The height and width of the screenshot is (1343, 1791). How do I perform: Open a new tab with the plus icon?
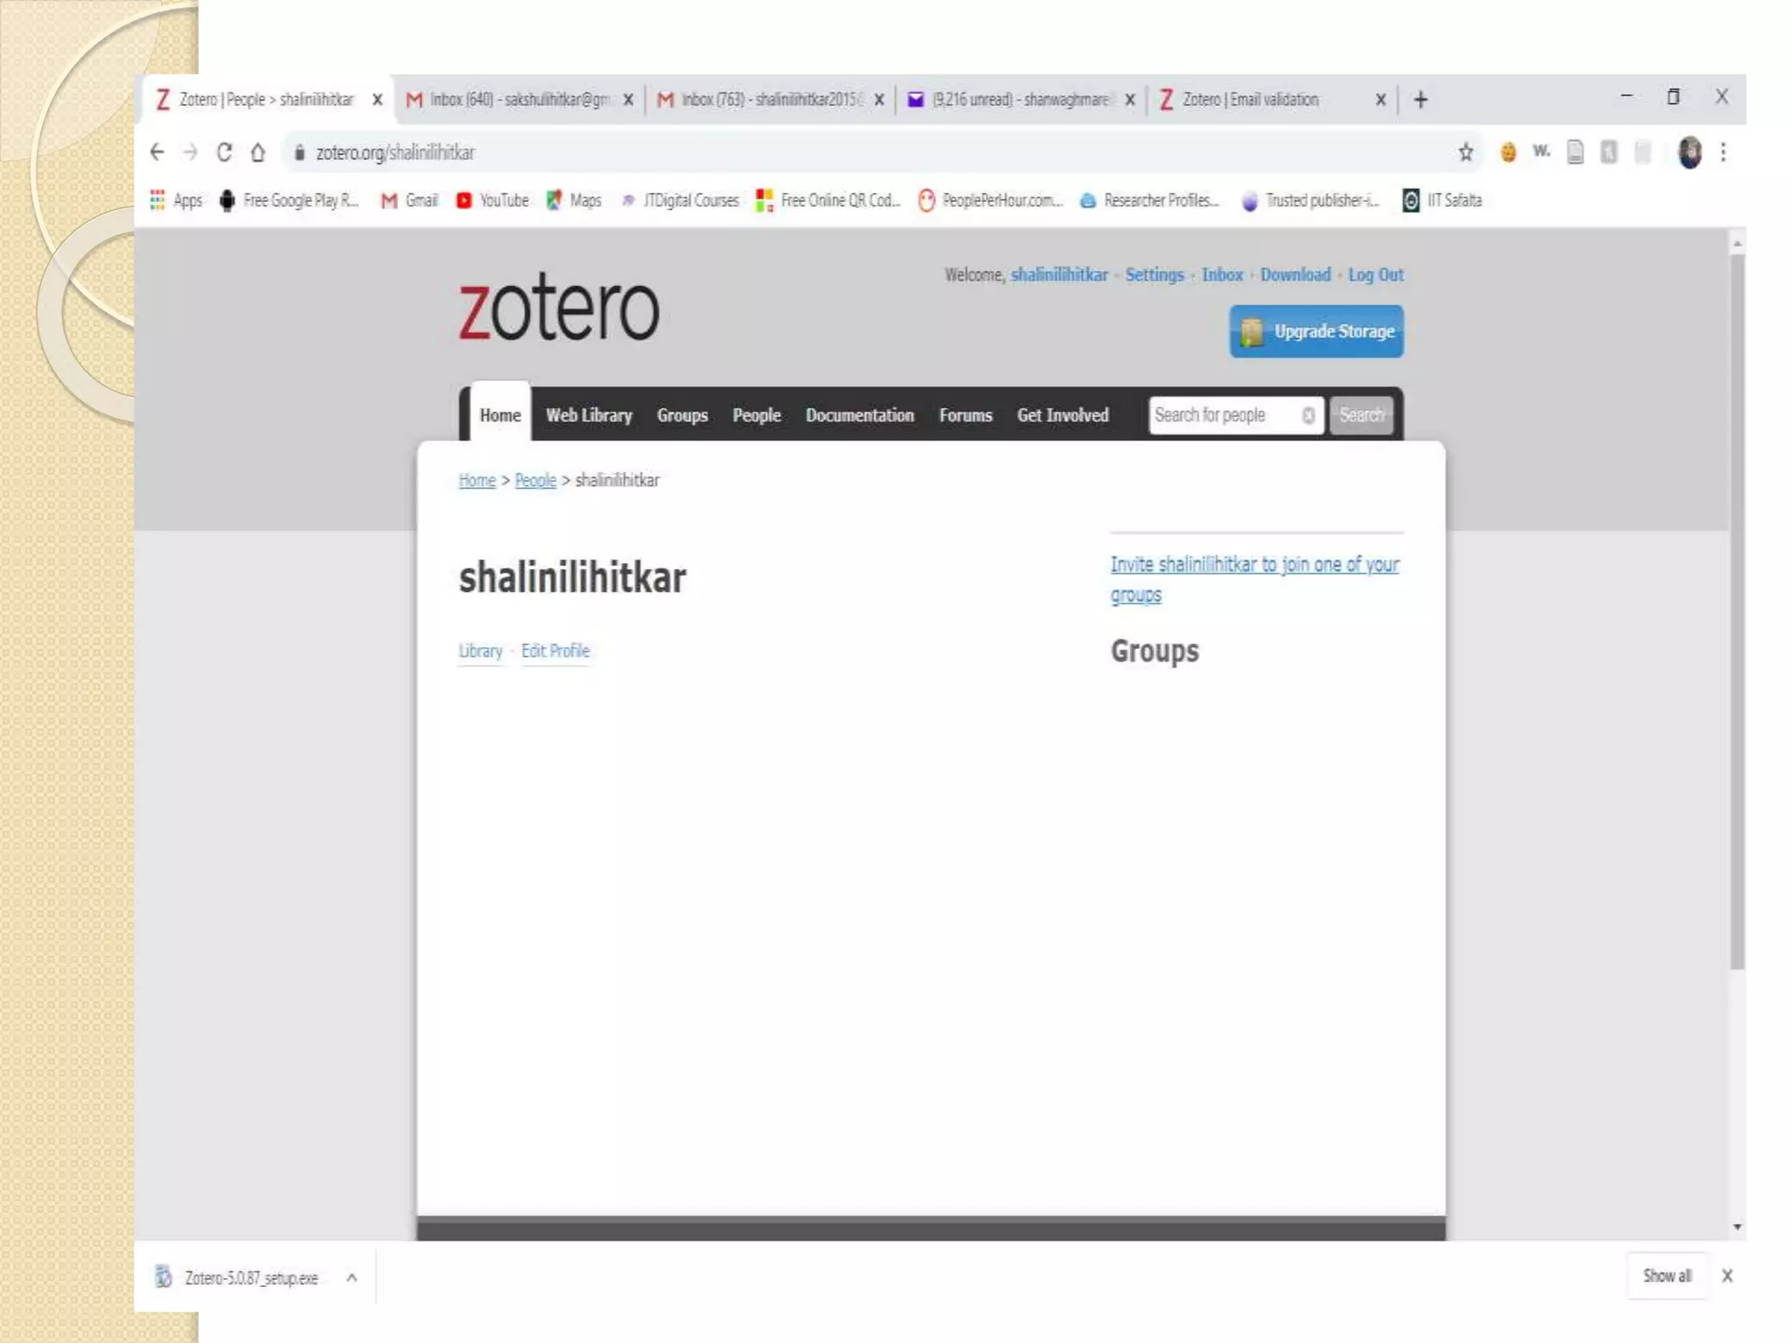click(x=1421, y=100)
